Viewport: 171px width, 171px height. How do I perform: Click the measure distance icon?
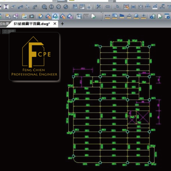click(x=107, y=16)
